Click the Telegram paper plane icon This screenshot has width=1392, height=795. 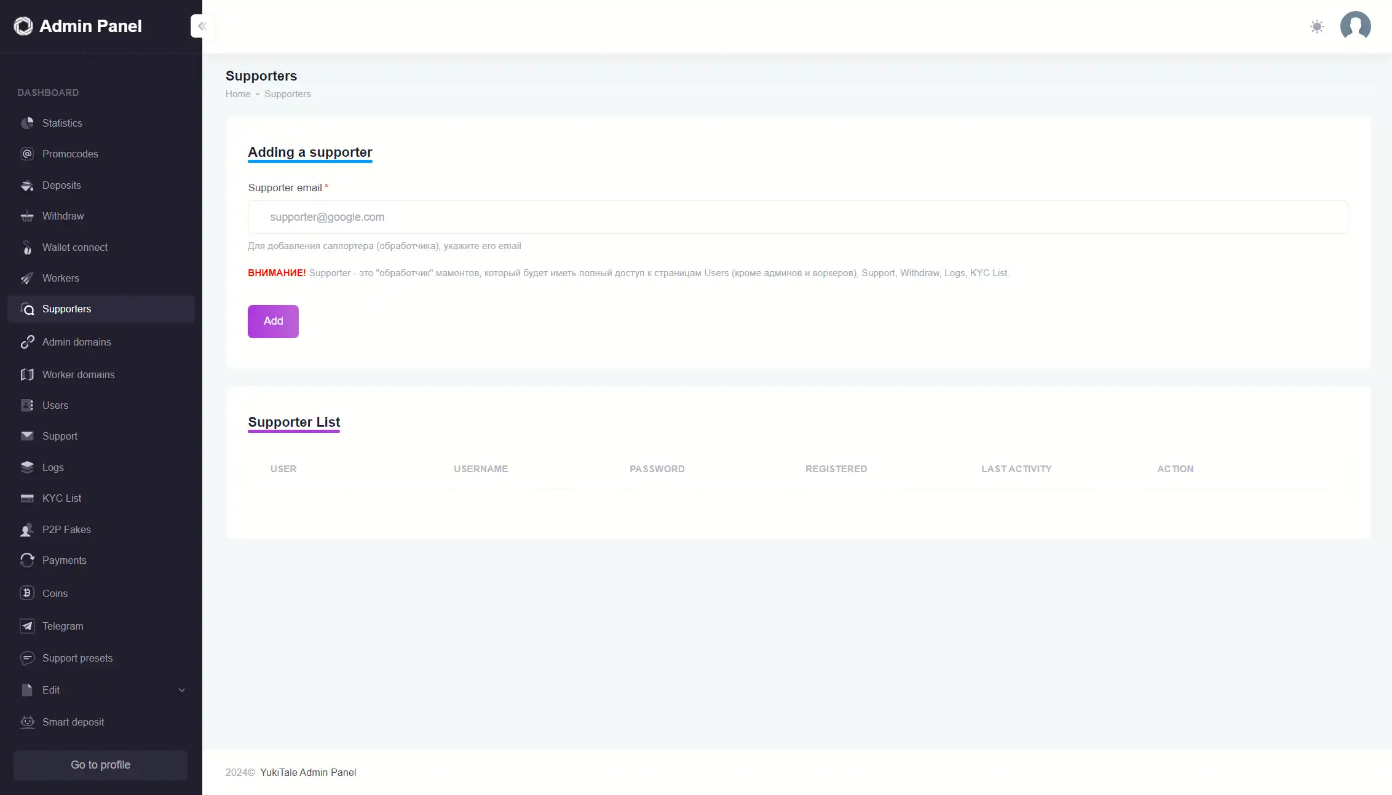coord(27,626)
